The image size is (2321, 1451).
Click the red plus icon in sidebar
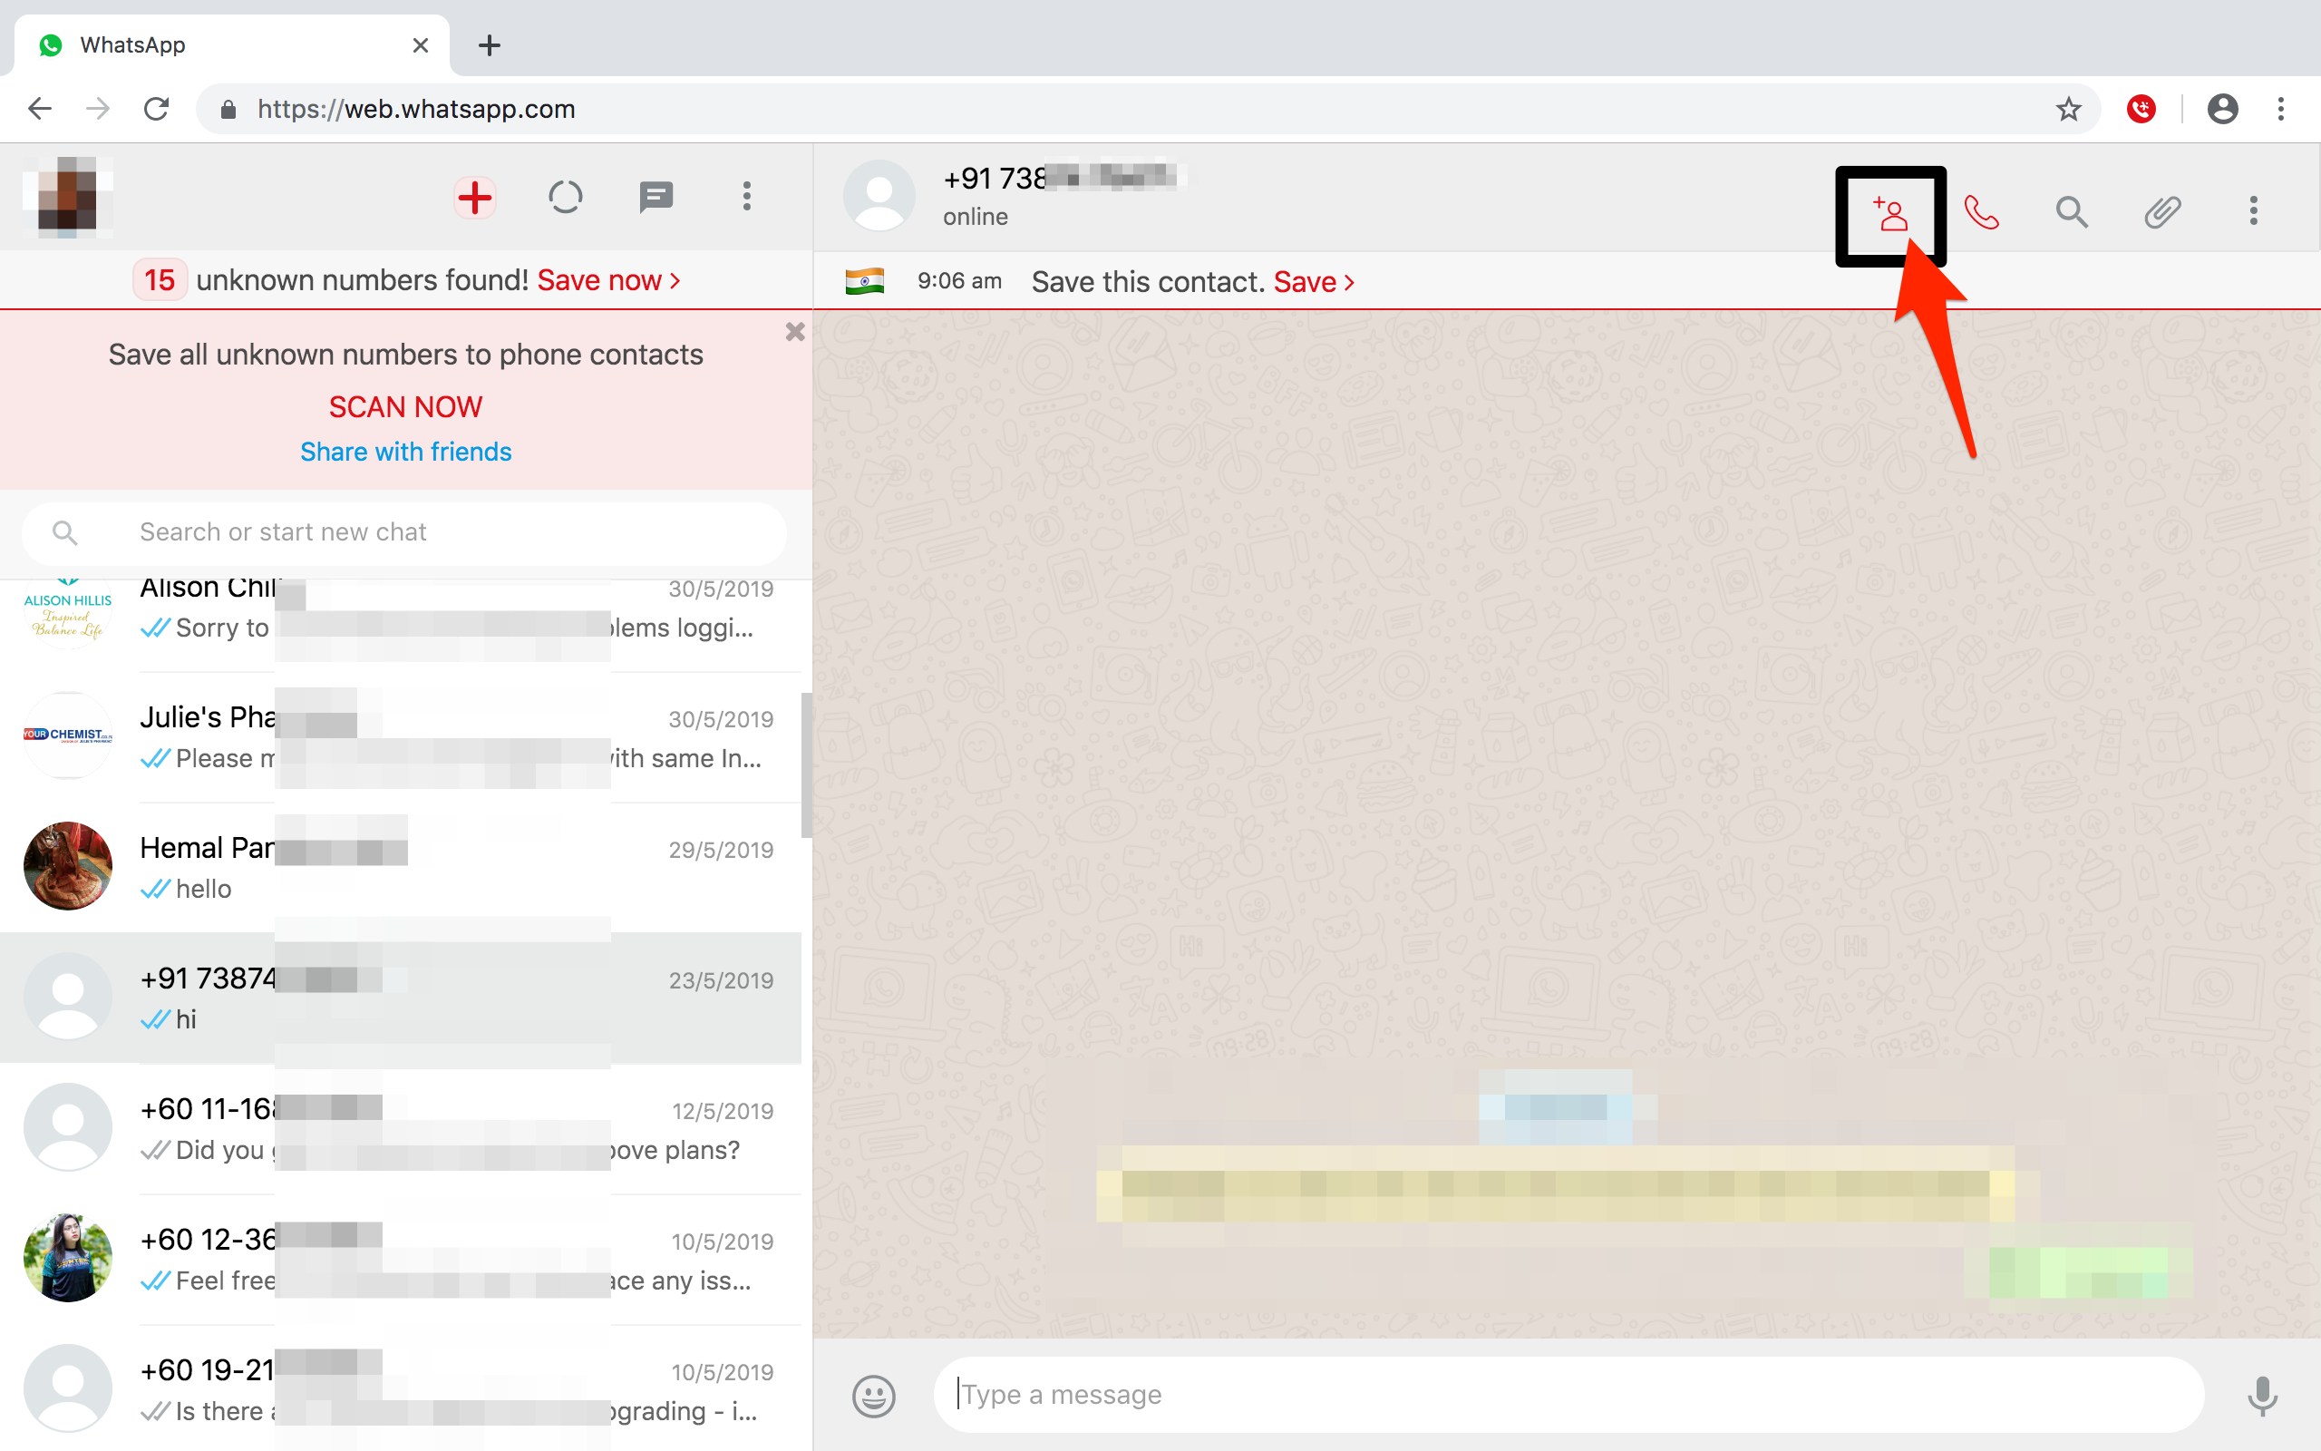(475, 198)
